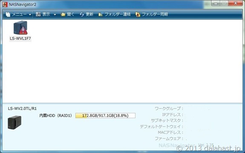
Task: Click the 開く folder icon
Action: point(63,14)
